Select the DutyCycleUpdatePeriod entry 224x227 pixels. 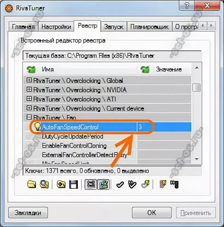click(x=72, y=136)
